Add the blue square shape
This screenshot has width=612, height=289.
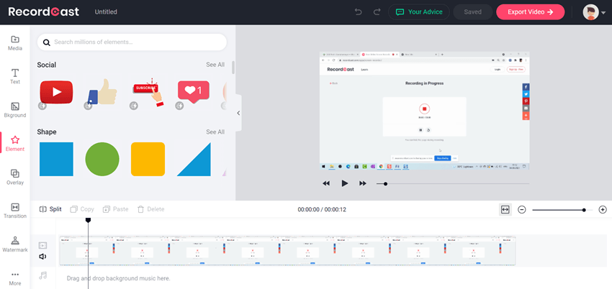(x=56, y=159)
